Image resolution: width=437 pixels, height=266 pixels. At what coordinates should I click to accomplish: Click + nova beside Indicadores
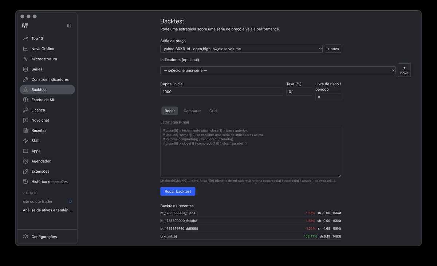click(404, 70)
